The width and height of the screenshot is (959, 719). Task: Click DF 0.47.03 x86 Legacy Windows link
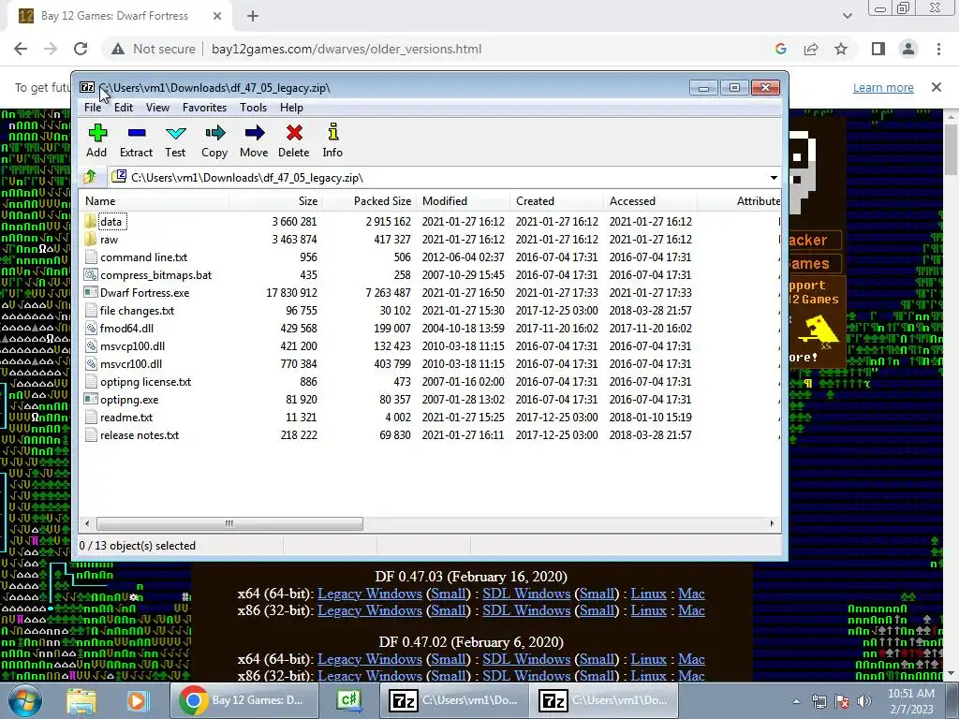pyautogui.click(x=369, y=610)
